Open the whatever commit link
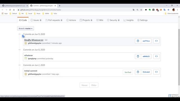This screenshot has height=101, width=180. click(28, 55)
